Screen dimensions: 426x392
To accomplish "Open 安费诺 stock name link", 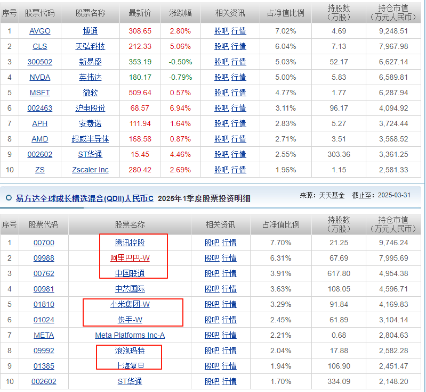I will point(90,123).
